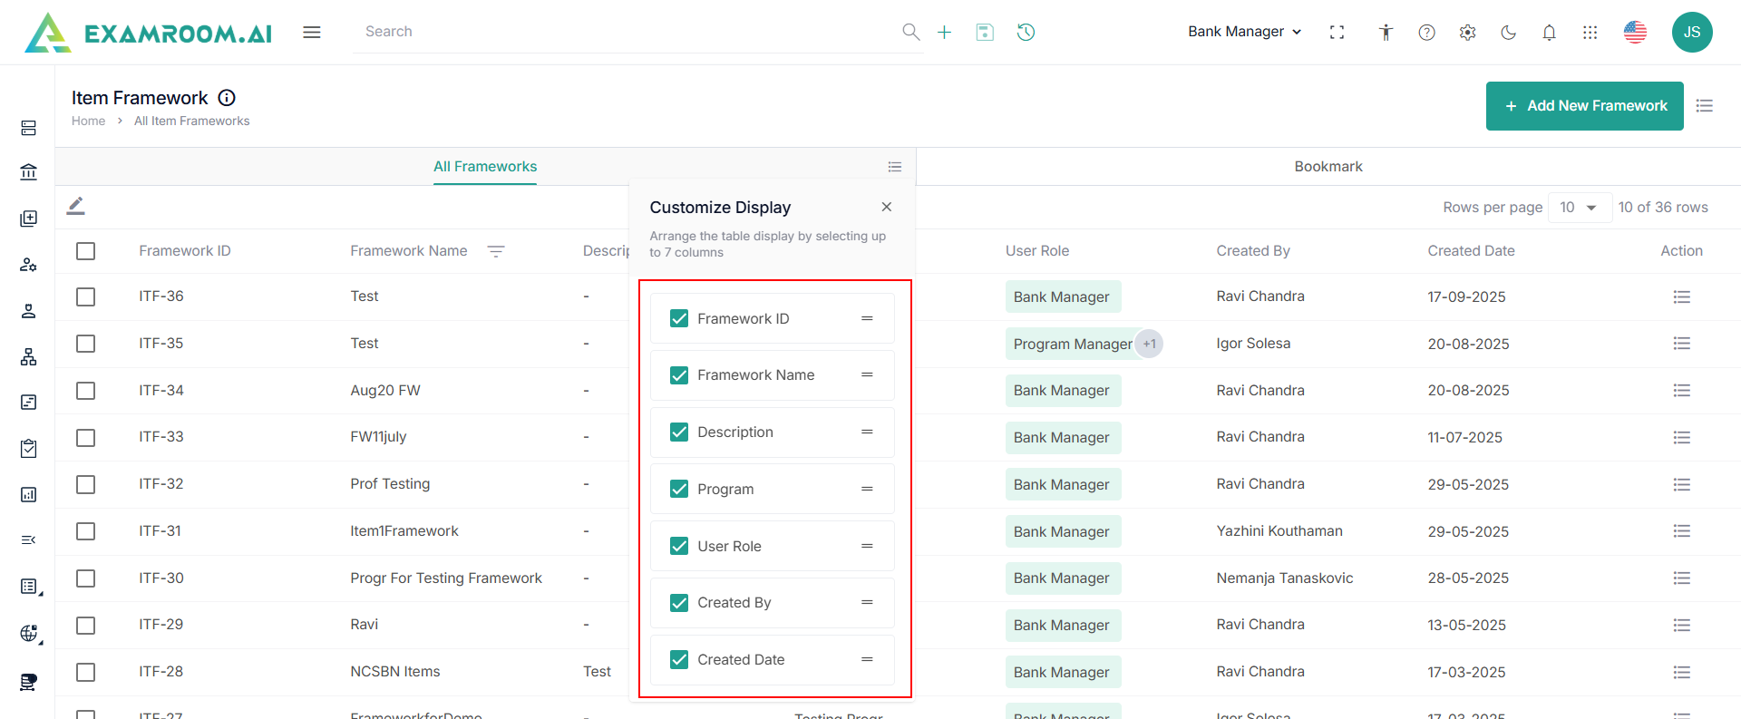The height and width of the screenshot is (719, 1741).
Task: Uncheck the Description column checkbox
Action: [679, 432]
